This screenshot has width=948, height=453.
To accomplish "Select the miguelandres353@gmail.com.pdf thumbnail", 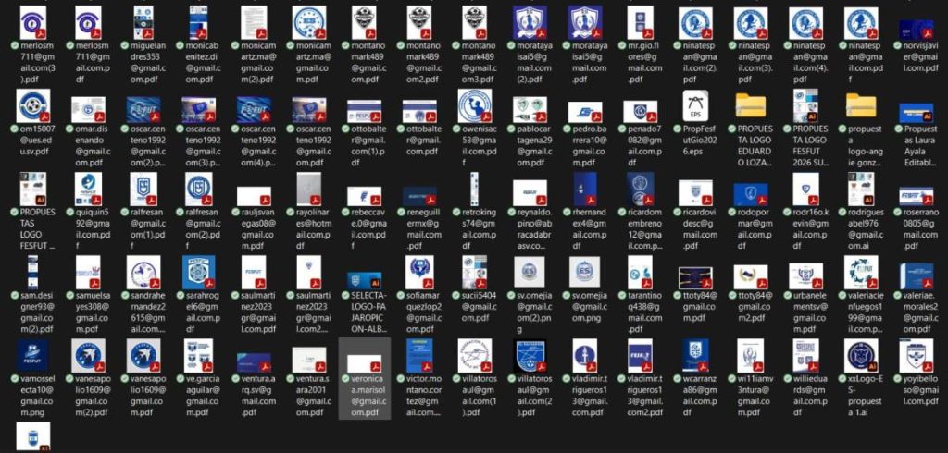I will point(143,22).
